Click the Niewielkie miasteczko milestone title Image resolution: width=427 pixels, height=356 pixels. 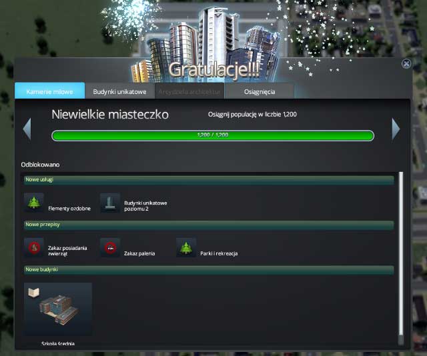(x=110, y=115)
